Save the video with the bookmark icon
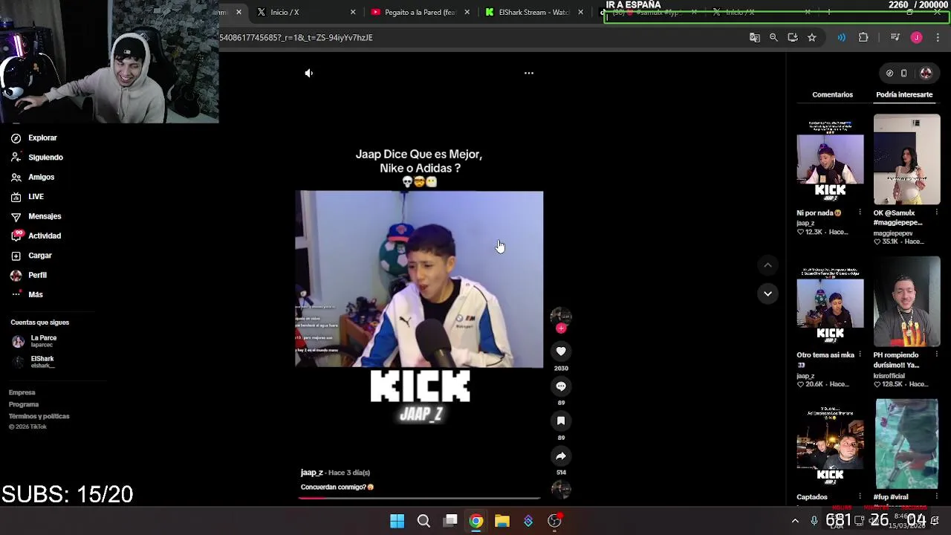 561,421
